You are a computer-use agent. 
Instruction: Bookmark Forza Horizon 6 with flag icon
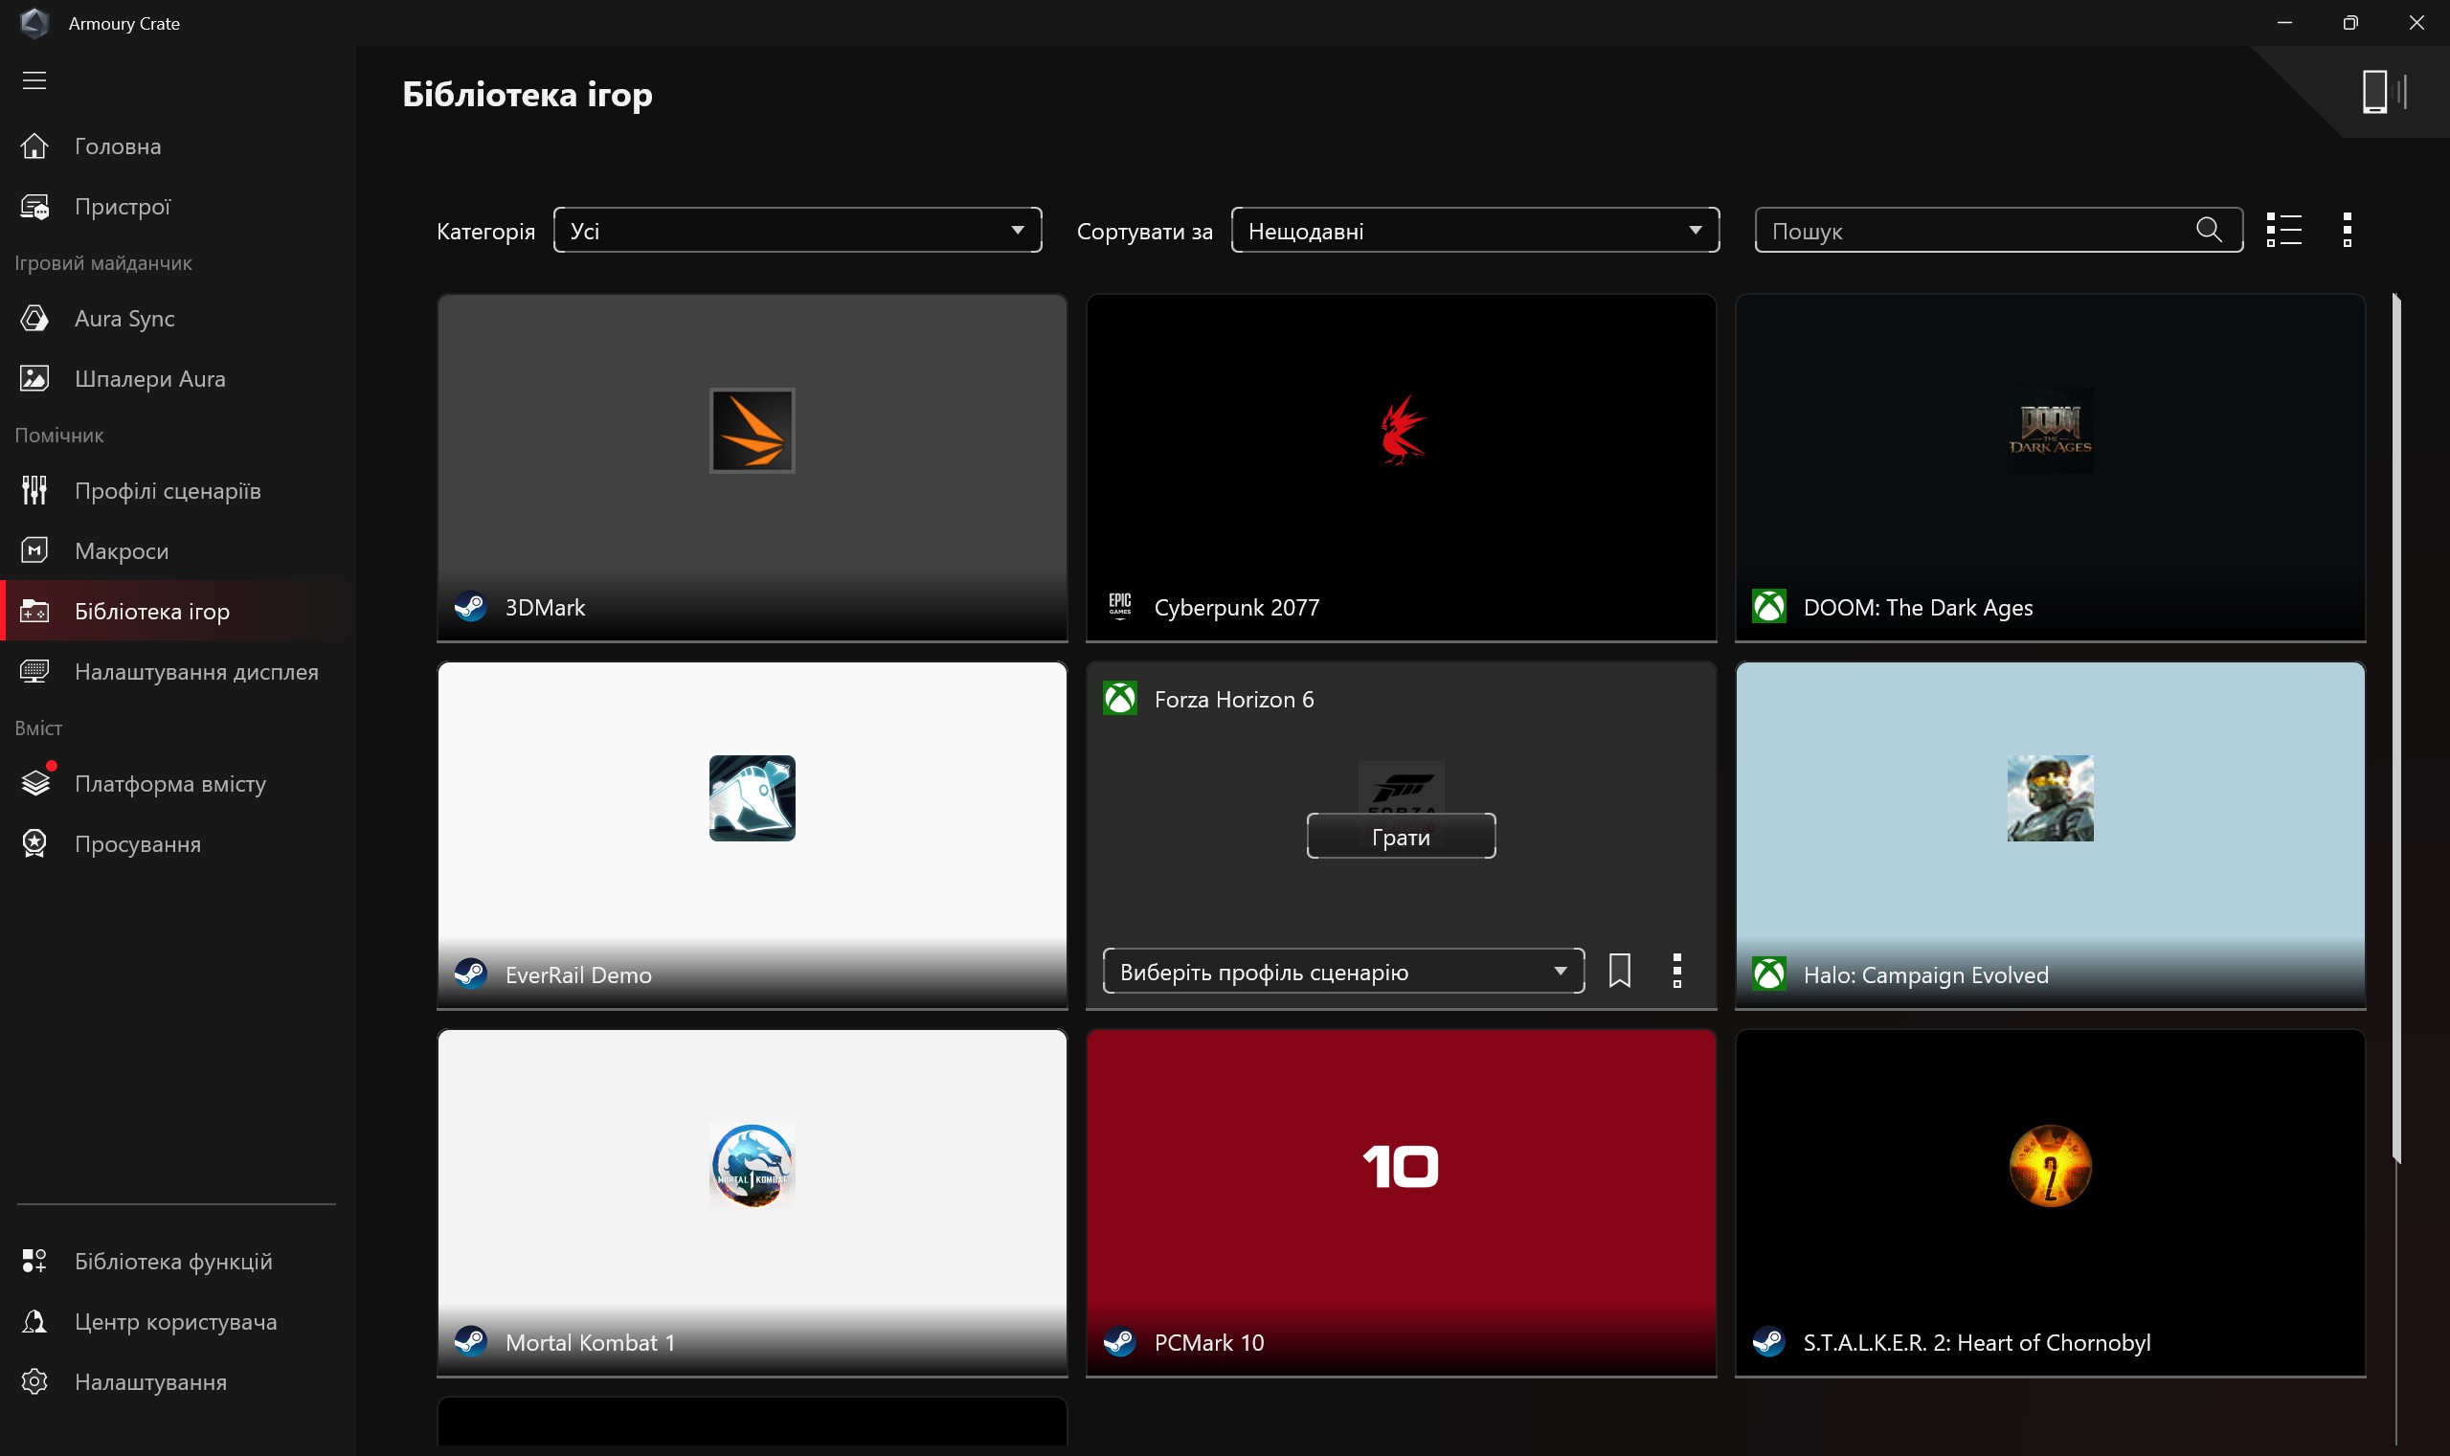point(1620,971)
